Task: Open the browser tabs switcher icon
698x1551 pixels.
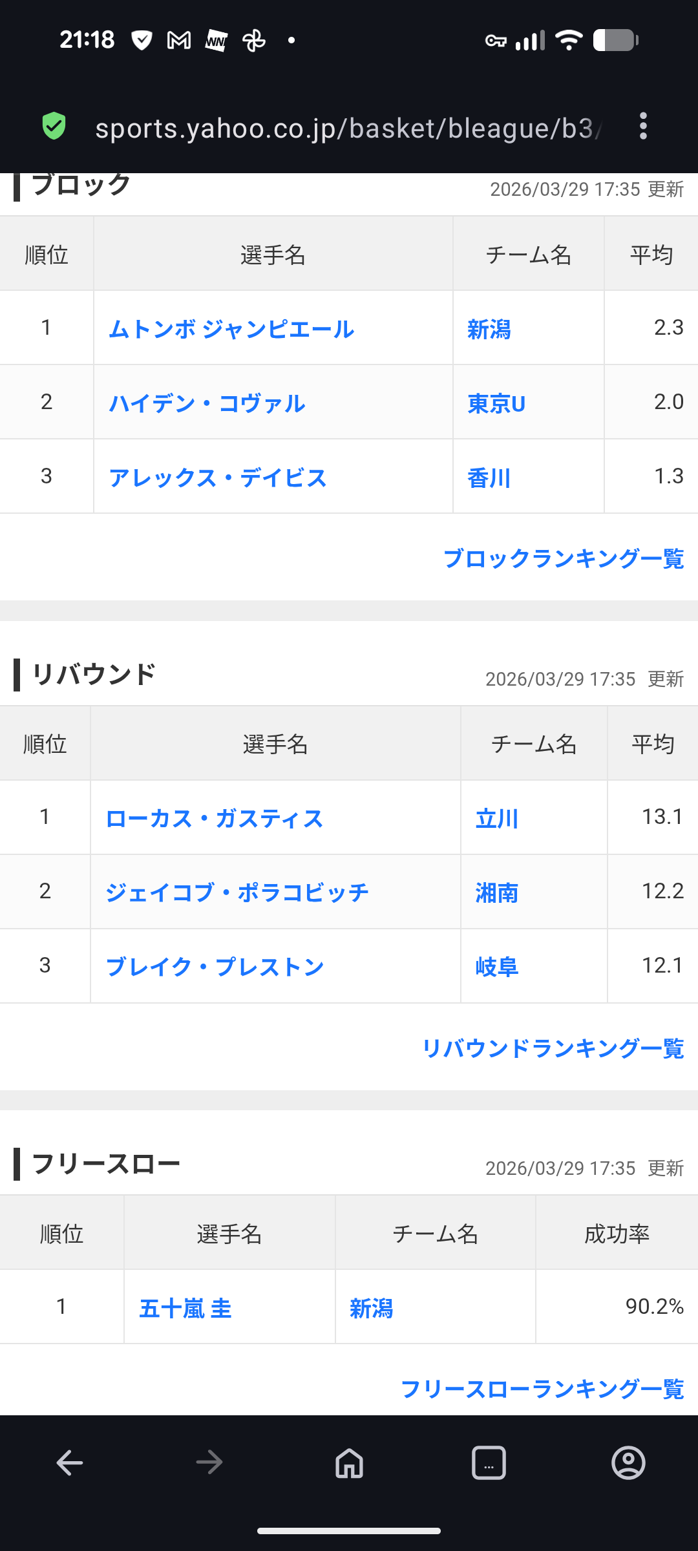Action: click(489, 1462)
